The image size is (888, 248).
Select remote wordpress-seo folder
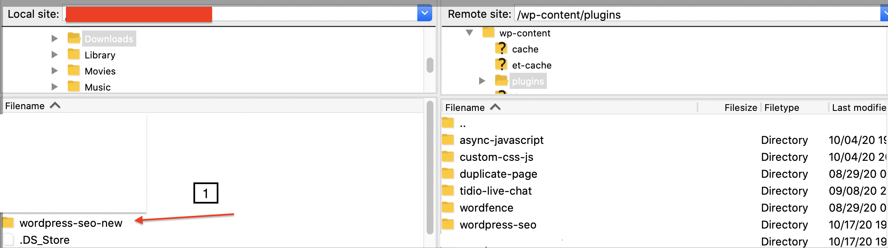click(498, 225)
